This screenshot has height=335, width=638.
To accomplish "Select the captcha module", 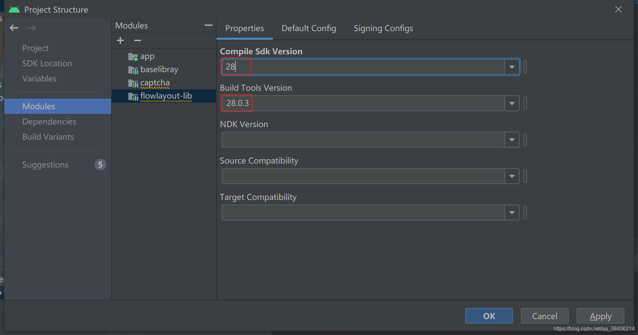I will pyautogui.click(x=155, y=83).
